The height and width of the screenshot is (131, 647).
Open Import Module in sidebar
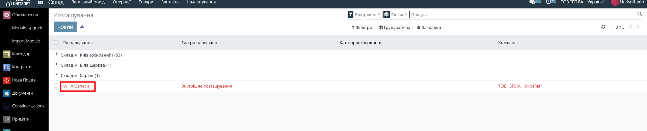click(26, 41)
